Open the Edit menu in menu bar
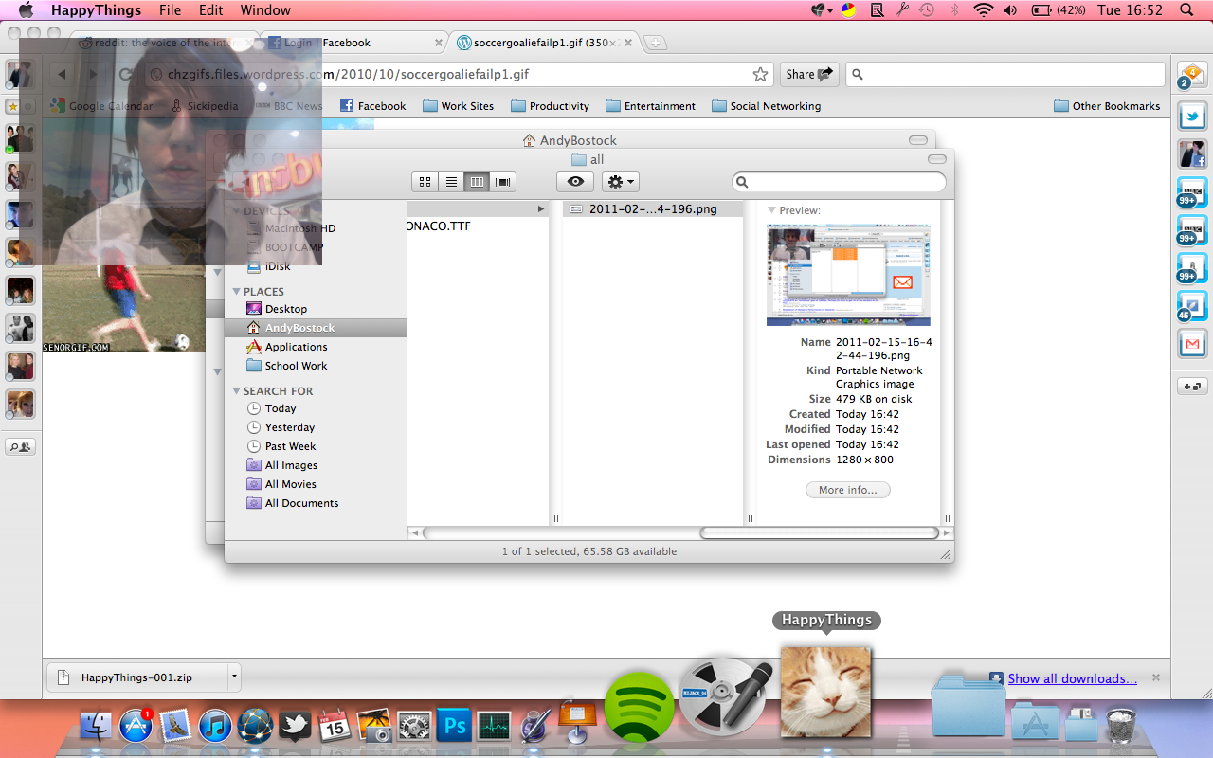 pyautogui.click(x=210, y=10)
